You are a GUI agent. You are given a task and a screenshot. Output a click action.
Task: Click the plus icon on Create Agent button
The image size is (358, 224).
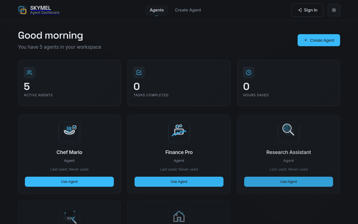(306, 40)
